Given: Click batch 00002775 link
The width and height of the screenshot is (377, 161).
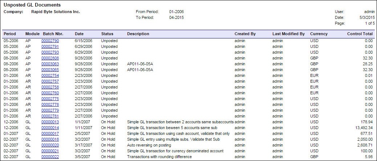Looking at the screenshot, I should point(50,99).
